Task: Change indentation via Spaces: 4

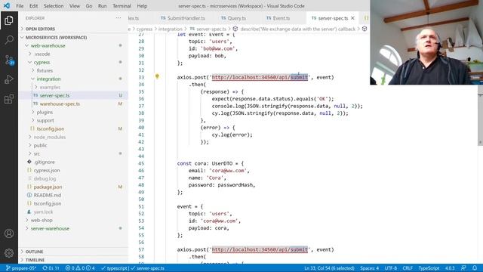Action: [x=369, y=268]
